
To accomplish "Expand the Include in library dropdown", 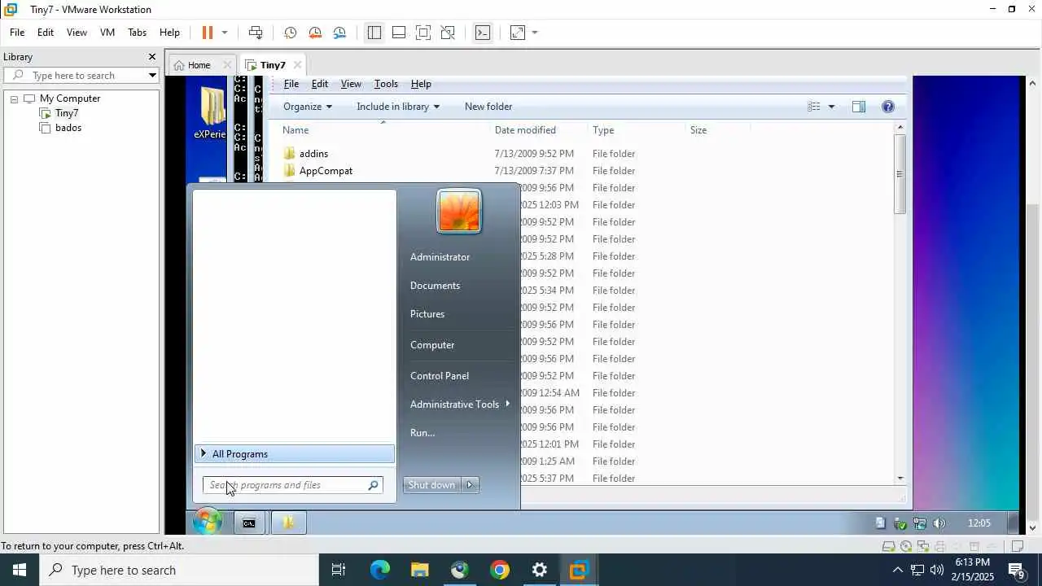I will [x=398, y=107].
